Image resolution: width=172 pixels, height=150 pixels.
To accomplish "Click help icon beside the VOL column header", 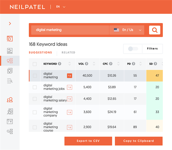I will [87, 64].
